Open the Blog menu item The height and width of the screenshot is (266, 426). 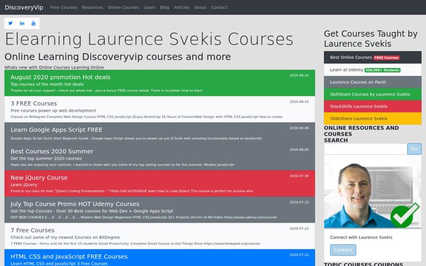coord(164,7)
